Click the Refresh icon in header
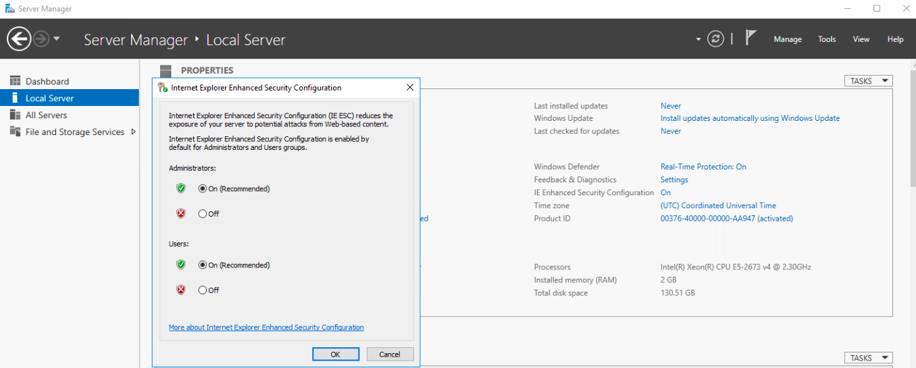The height and width of the screenshot is (368, 916). click(x=716, y=39)
